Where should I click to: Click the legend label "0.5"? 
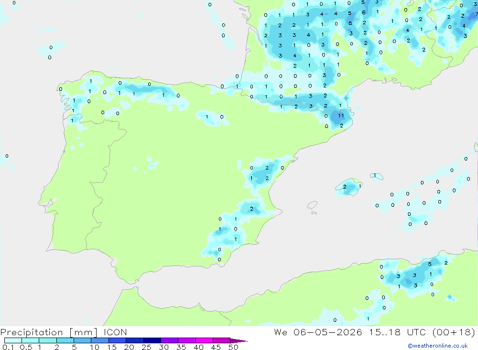click(x=26, y=347)
